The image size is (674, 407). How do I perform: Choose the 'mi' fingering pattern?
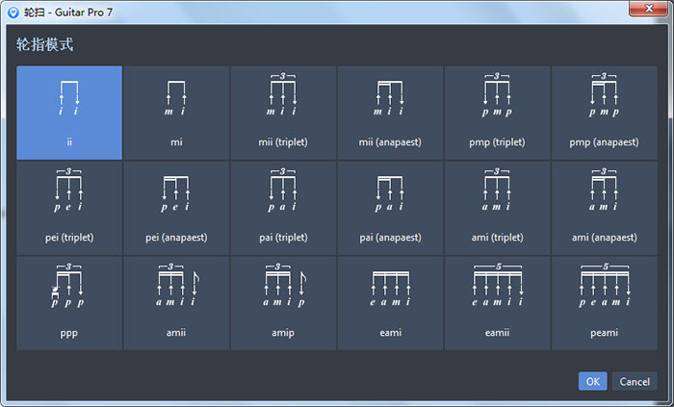176,112
